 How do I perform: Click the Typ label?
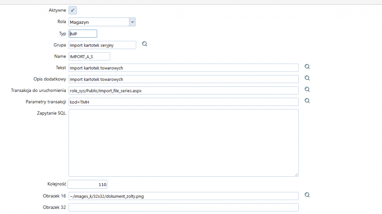pos(63,33)
